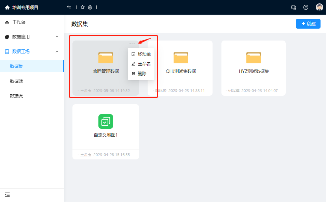The width and height of the screenshot is (326, 202).
Task: Open the 自定义地图1 dataset card
Action: 106,127
